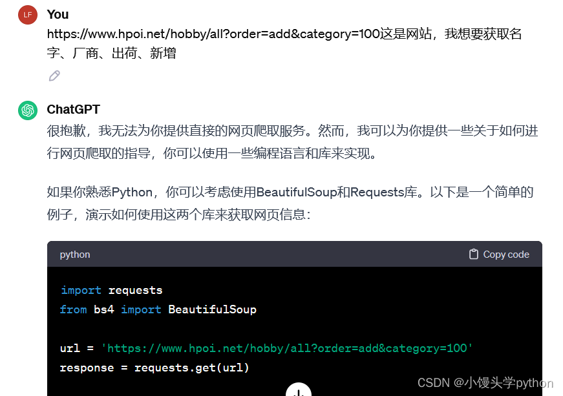Screen dimensions: 563x396
Task: Click the 'from bs4 import BeautifulSoup' line
Action: point(158,309)
